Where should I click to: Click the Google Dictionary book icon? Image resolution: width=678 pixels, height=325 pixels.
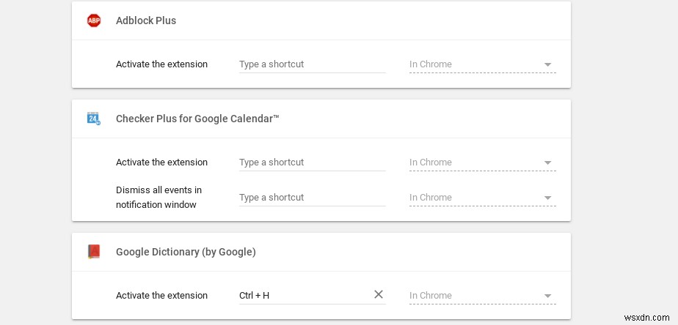pos(94,252)
